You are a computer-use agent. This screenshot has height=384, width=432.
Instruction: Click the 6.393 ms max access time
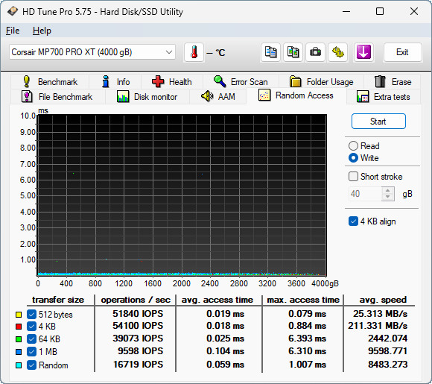[307, 339]
